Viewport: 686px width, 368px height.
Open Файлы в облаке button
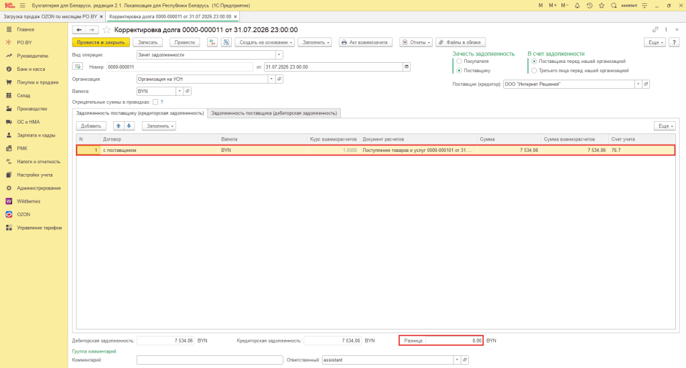click(x=460, y=42)
